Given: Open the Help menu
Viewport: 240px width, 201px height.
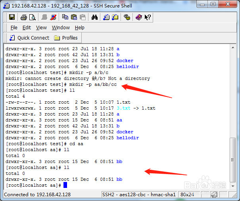Looking at the screenshot, I should [x=80, y=28].
